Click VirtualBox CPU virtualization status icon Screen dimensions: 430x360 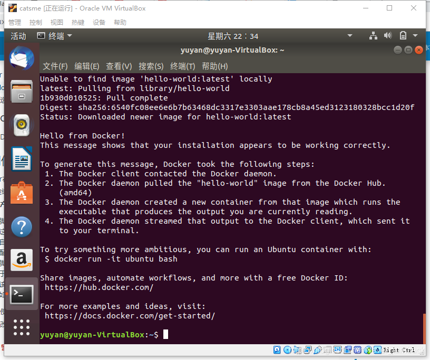coord(358,350)
